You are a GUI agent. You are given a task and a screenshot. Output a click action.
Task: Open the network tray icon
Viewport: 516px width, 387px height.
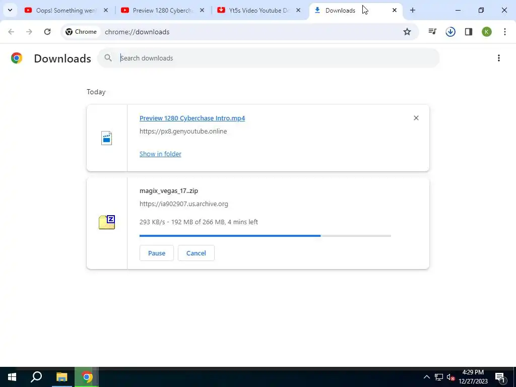tap(439, 377)
